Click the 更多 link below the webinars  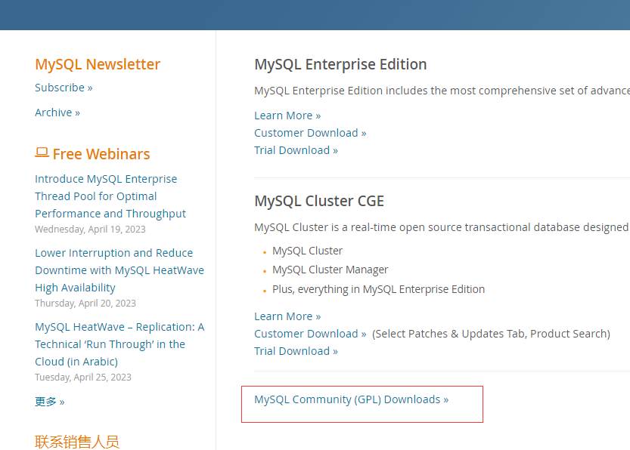click(50, 402)
